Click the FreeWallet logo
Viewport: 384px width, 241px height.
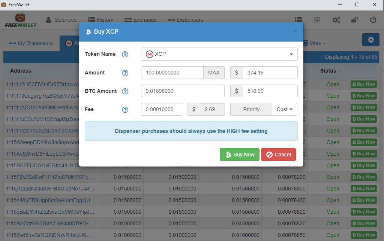tap(21, 21)
